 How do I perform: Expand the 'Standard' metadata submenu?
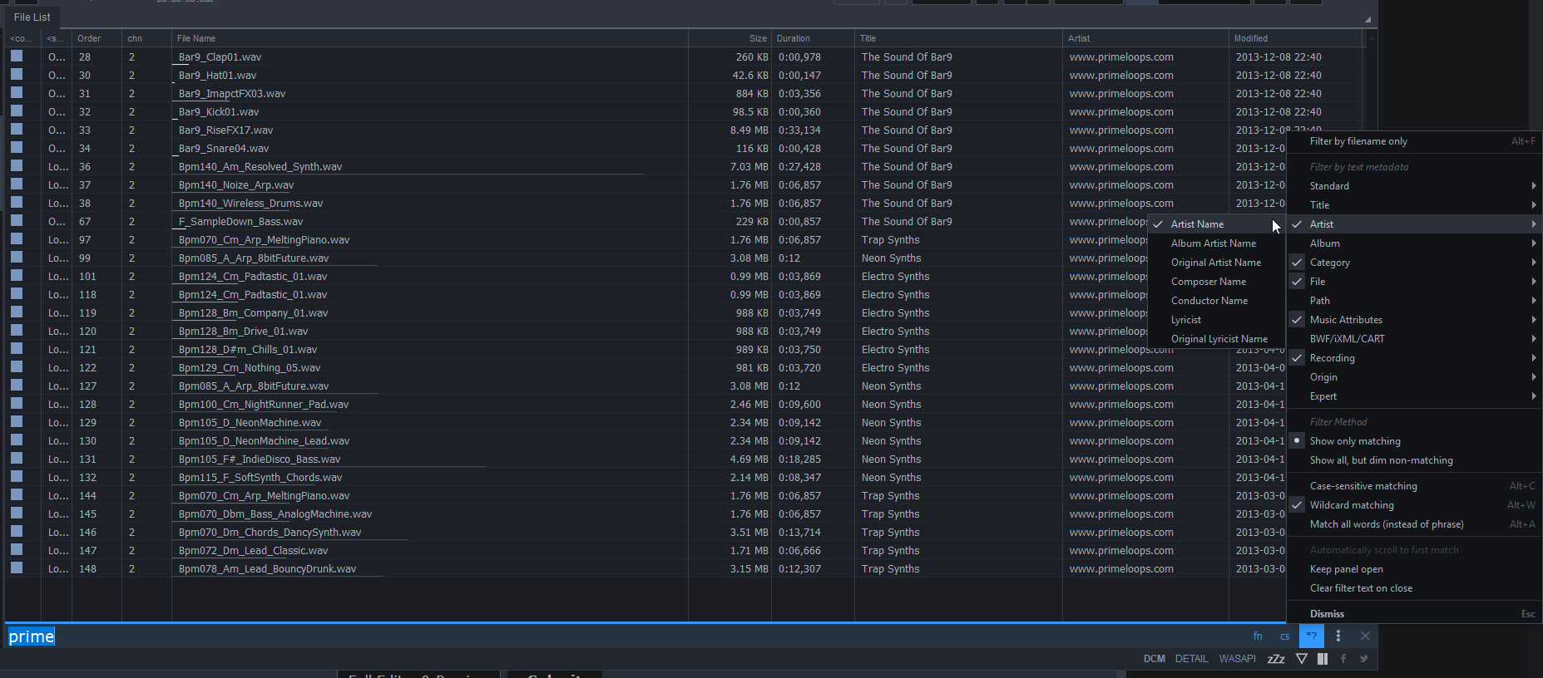point(1329,186)
